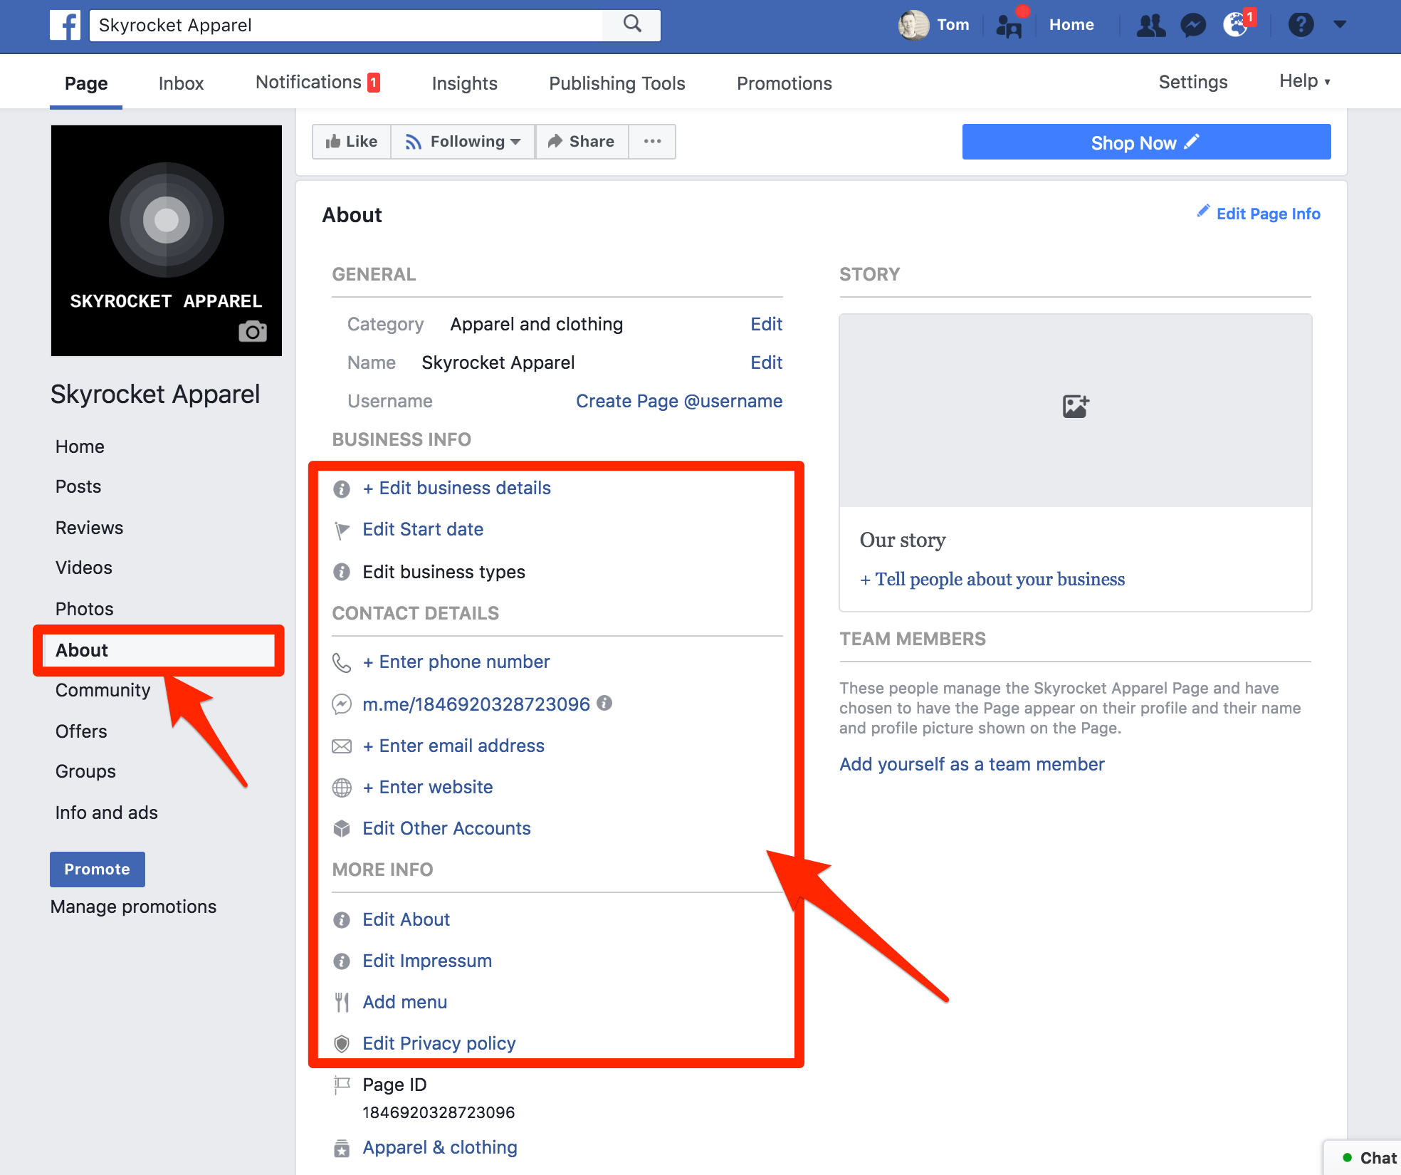This screenshot has width=1401, height=1175.
Task: Click the phone icon beside Enter phone number
Action: [x=342, y=662]
